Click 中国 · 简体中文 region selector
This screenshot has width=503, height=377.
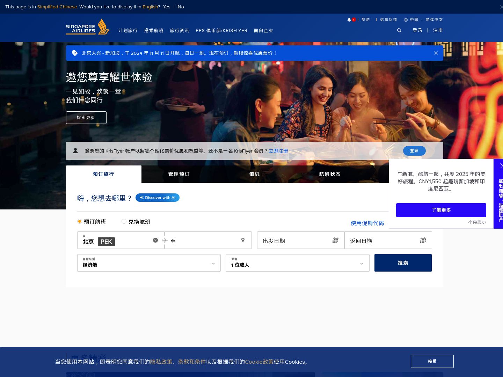[x=423, y=20]
